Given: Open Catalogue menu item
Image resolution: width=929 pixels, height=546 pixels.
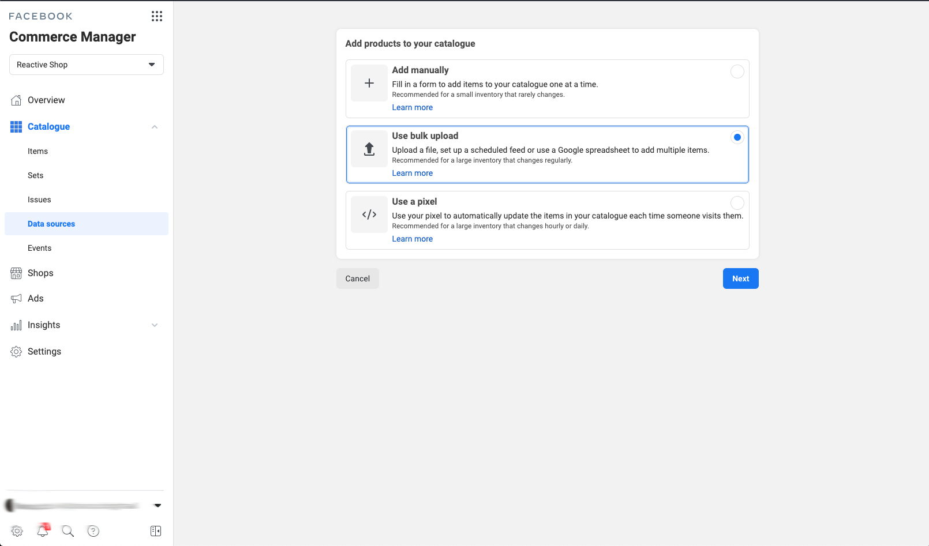Looking at the screenshot, I should point(48,127).
